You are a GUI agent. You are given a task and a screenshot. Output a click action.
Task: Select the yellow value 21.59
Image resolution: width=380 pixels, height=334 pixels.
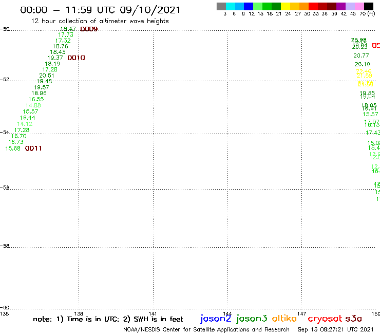364,76
